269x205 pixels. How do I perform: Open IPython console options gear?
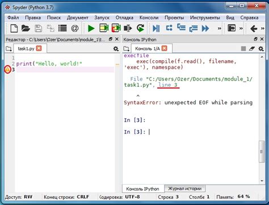pos(261,49)
